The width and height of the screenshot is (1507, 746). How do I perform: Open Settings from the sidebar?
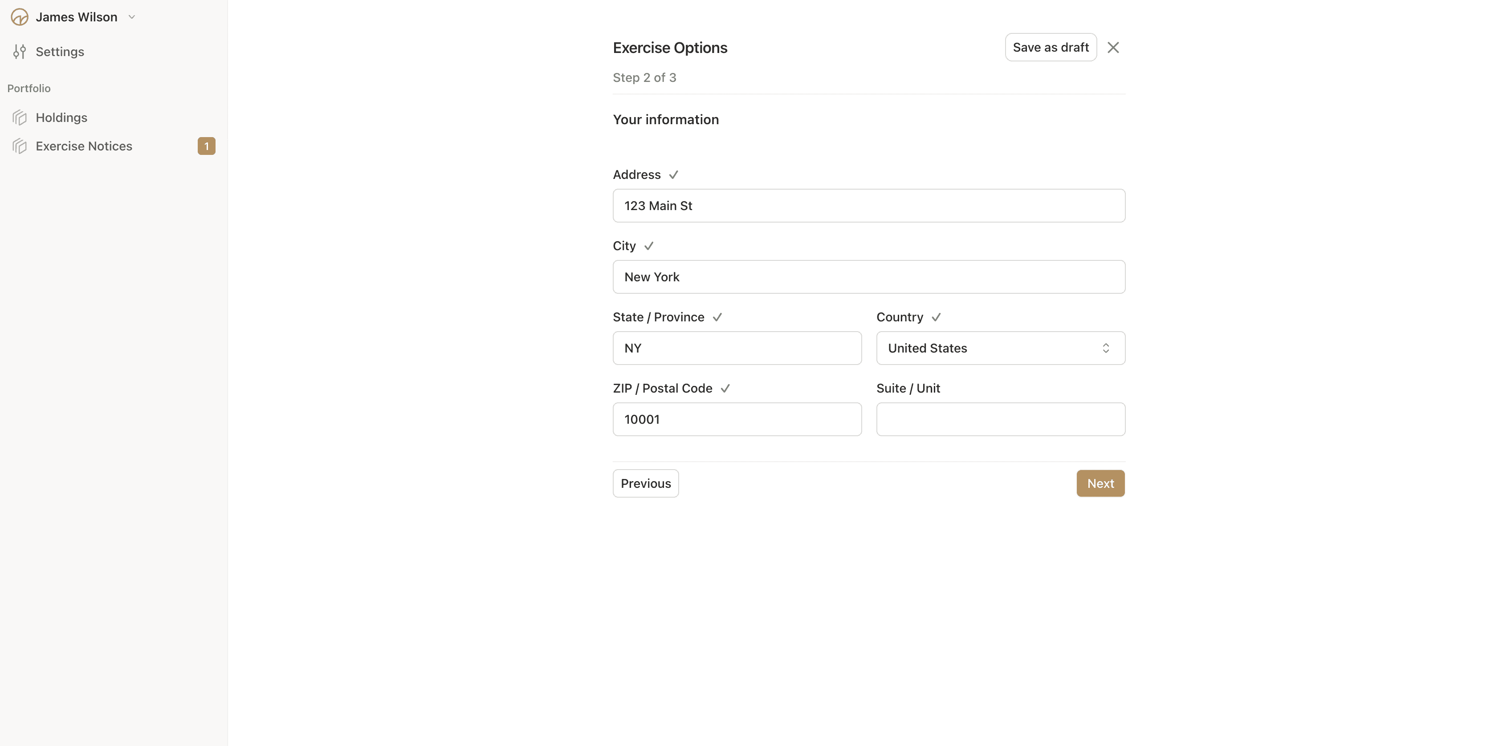click(x=60, y=52)
